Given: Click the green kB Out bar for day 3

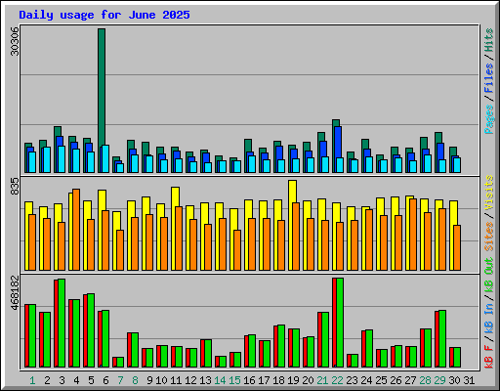Looking at the screenshot, I should pos(62,323).
